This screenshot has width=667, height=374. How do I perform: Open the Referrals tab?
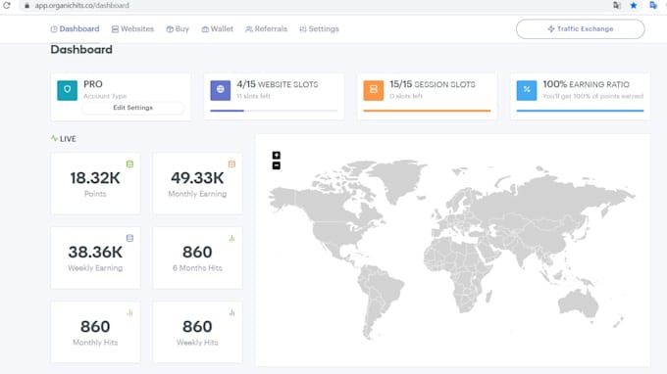point(266,28)
